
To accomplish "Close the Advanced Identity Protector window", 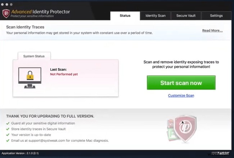I will [3, 5].
